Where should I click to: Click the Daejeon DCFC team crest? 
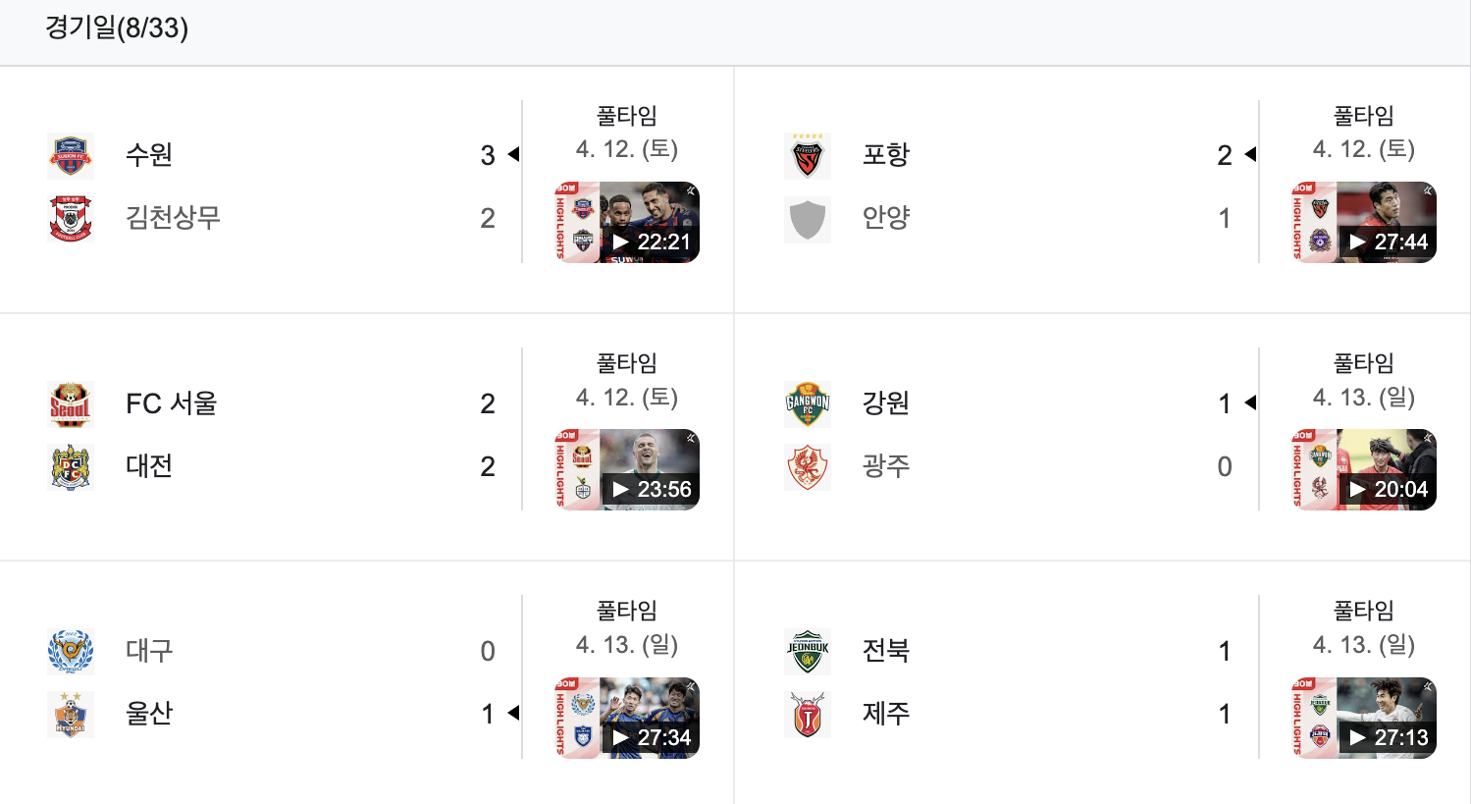pos(71,466)
